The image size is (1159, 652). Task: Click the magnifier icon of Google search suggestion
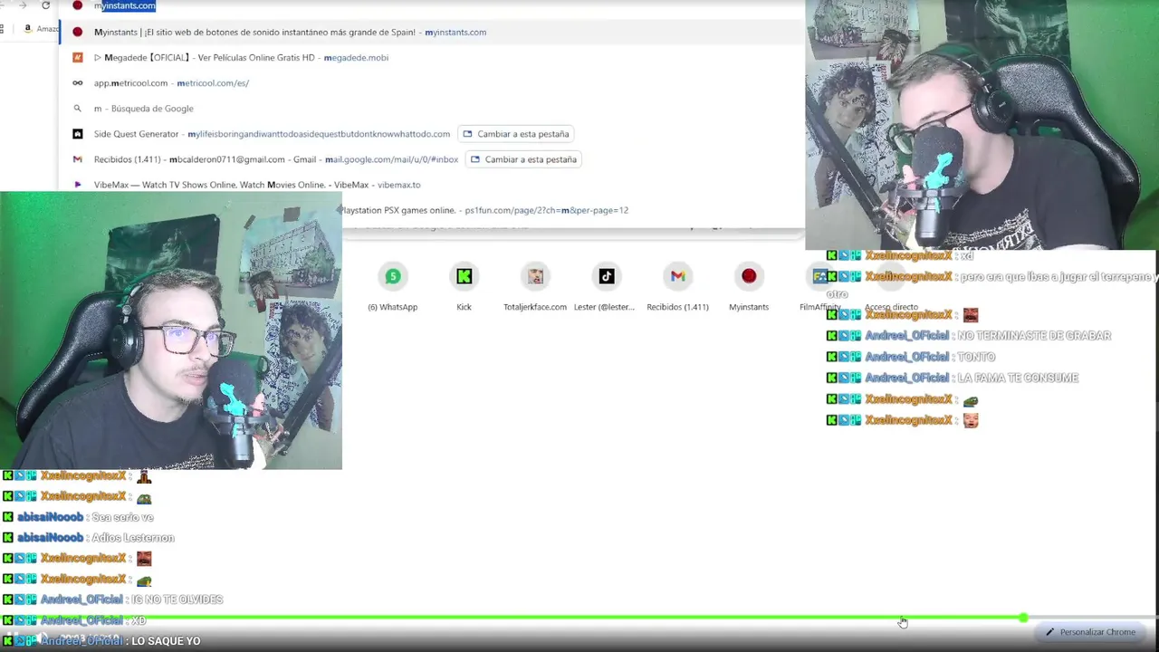click(x=77, y=108)
